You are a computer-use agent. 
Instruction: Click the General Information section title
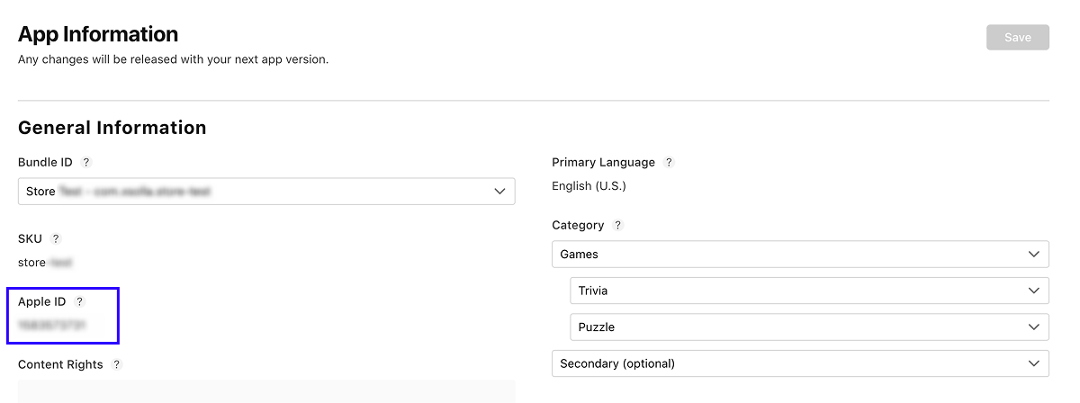point(112,128)
